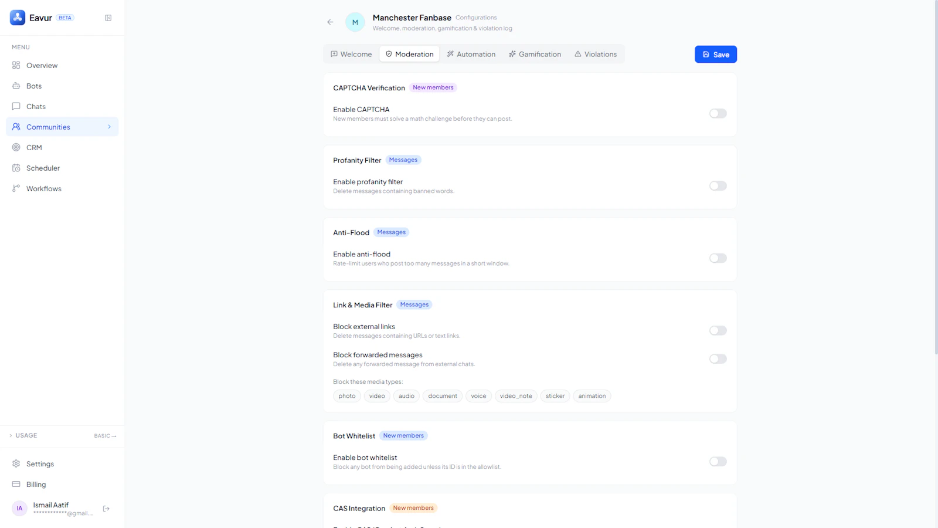
Task: Enable the CAPTCHA toggle
Action: coord(718,113)
